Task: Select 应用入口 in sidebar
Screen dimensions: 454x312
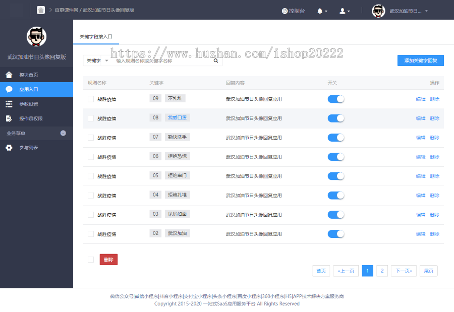Action: (x=36, y=89)
